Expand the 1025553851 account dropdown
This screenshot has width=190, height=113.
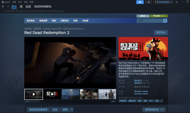point(165,2)
